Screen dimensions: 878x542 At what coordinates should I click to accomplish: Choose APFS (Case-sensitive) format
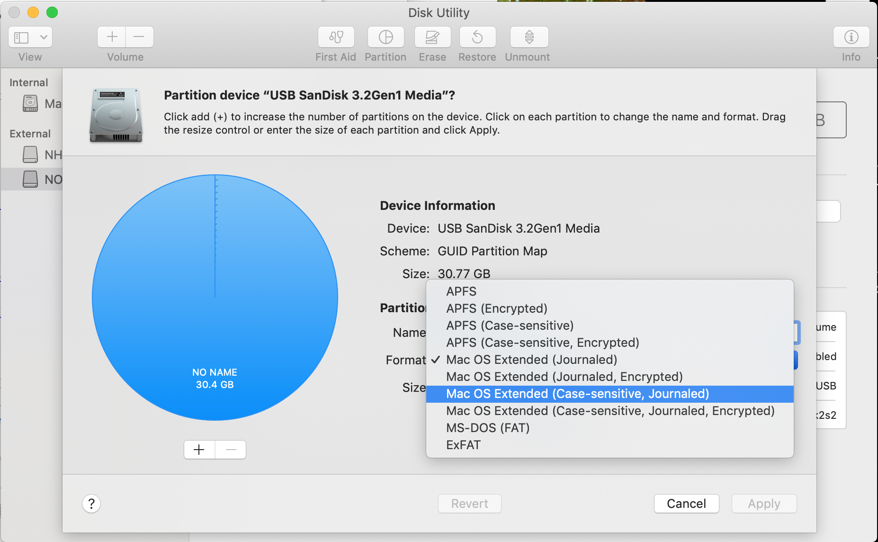pos(610,325)
